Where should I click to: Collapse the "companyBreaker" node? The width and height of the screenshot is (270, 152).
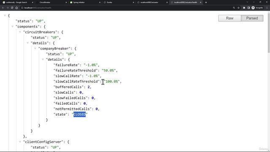coord(35,49)
